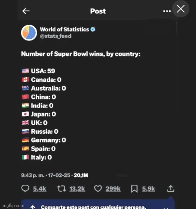View the 13,2k reposts count
The image size is (196, 209).
pos(77,189)
